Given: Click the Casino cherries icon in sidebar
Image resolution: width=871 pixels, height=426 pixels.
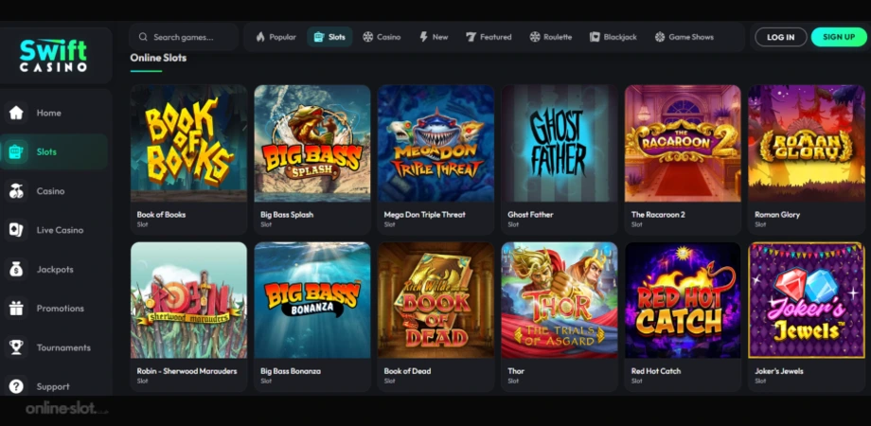Looking at the screenshot, I should [16, 191].
